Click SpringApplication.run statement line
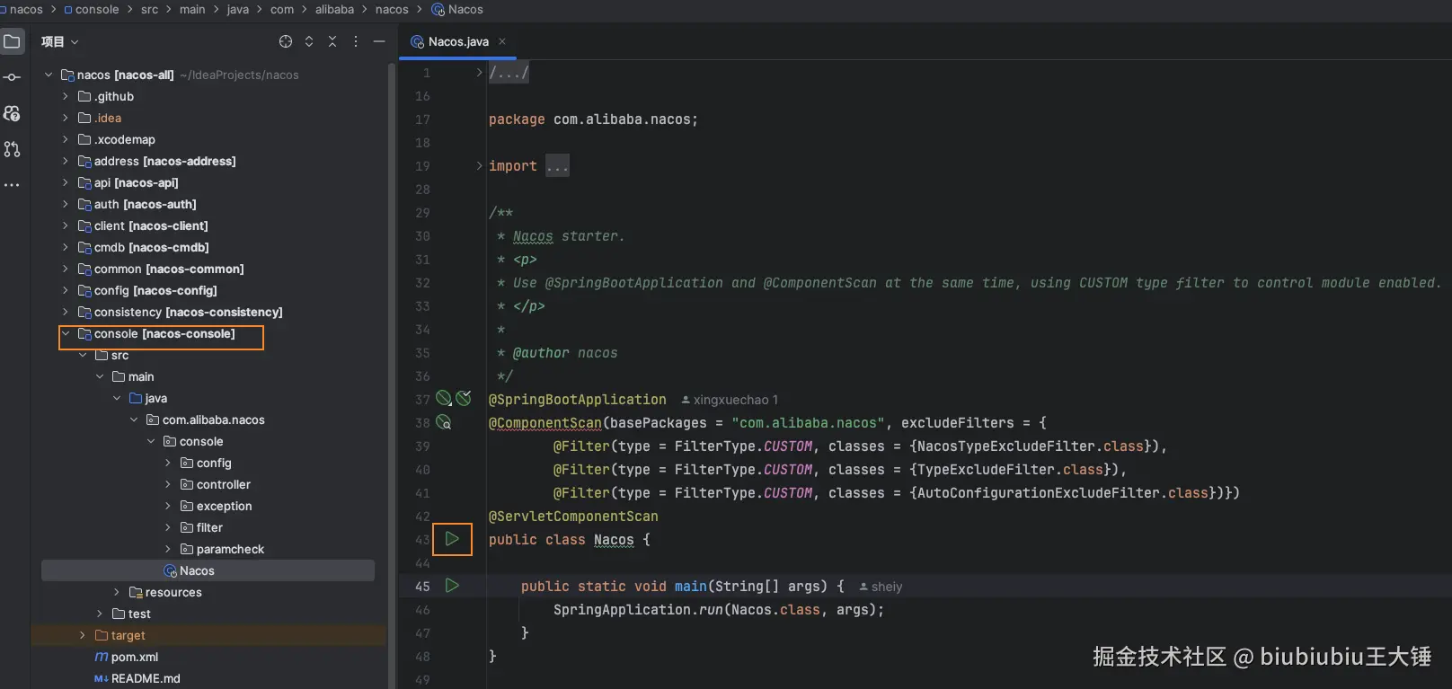 click(x=718, y=610)
